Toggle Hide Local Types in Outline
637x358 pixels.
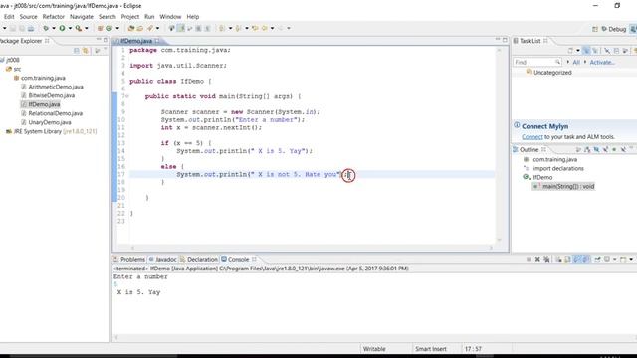pyautogui.click(x=623, y=150)
